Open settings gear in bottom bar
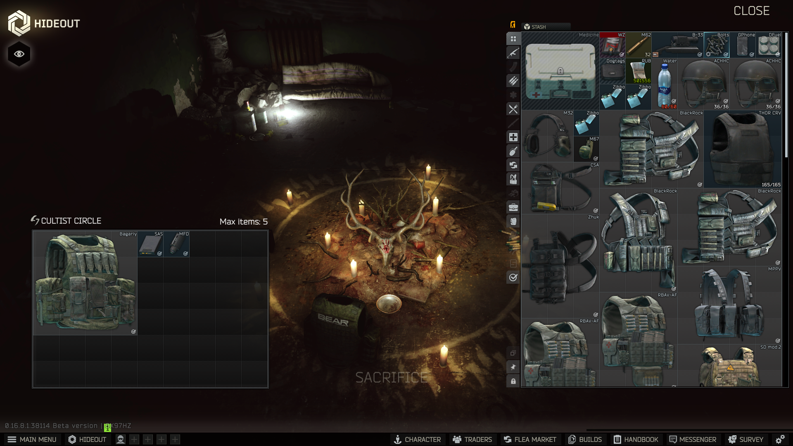 (780, 439)
